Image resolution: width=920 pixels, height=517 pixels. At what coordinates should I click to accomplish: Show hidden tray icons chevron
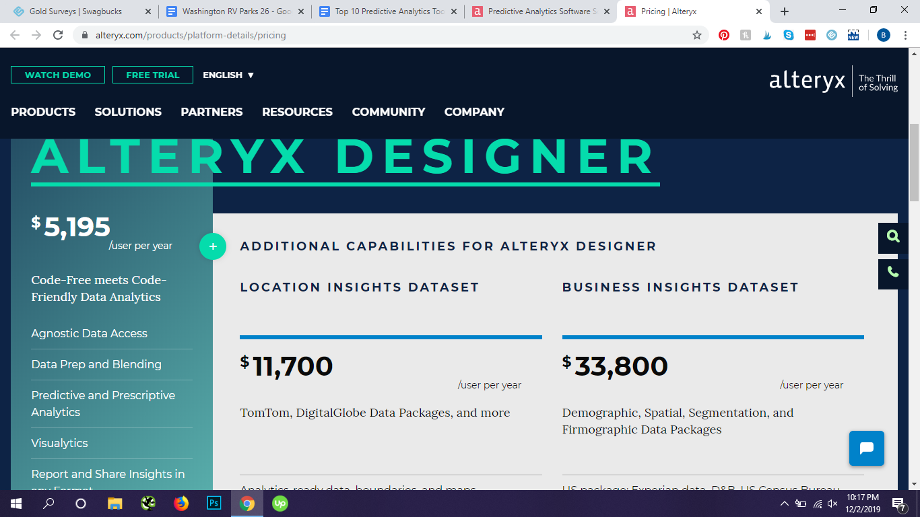(784, 504)
